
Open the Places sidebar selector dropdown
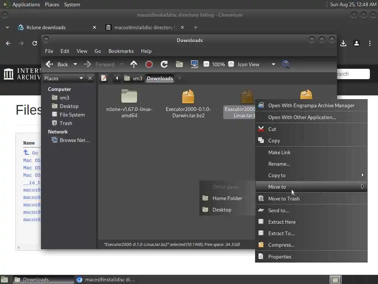tap(63, 78)
